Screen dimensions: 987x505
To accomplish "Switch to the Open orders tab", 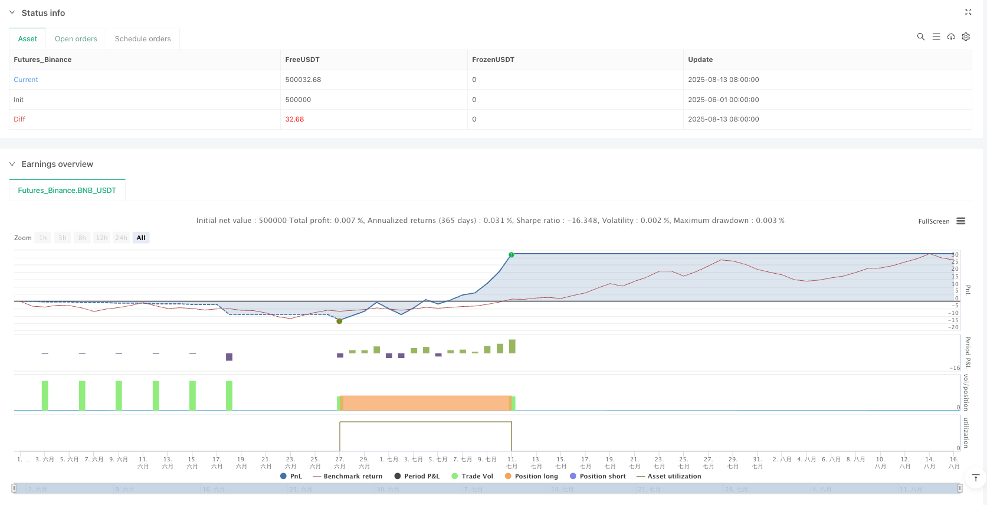I will click(76, 39).
